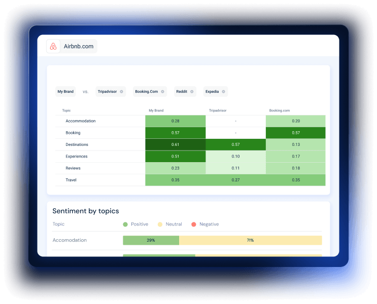Screen dimensions: 377x304
Task: Click the Airbnb logo icon
Action: click(53, 46)
